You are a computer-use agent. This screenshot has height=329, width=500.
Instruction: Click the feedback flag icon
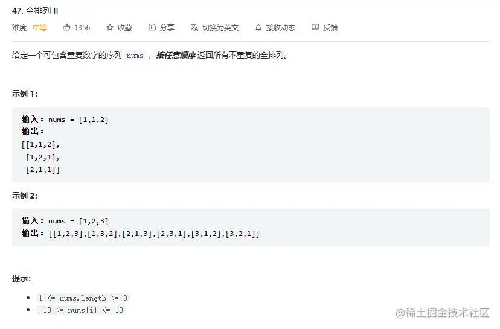tap(315, 27)
